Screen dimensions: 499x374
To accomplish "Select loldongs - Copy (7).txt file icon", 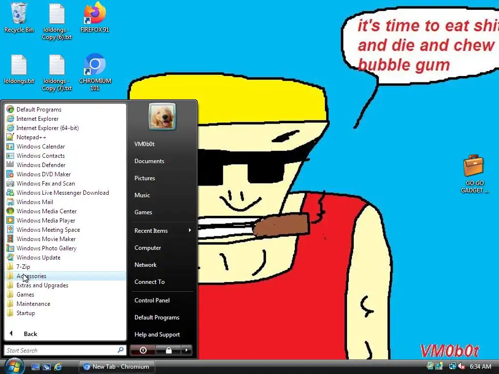I will [57, 73].
